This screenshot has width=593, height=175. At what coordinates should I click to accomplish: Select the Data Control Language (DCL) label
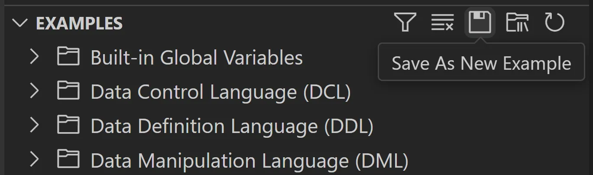[x=220, y=92]
